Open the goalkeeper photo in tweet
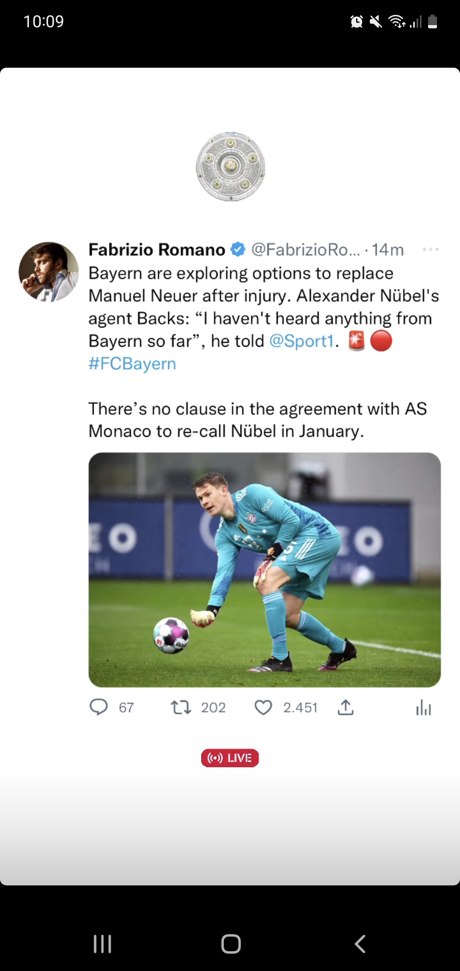 [264, 570]
